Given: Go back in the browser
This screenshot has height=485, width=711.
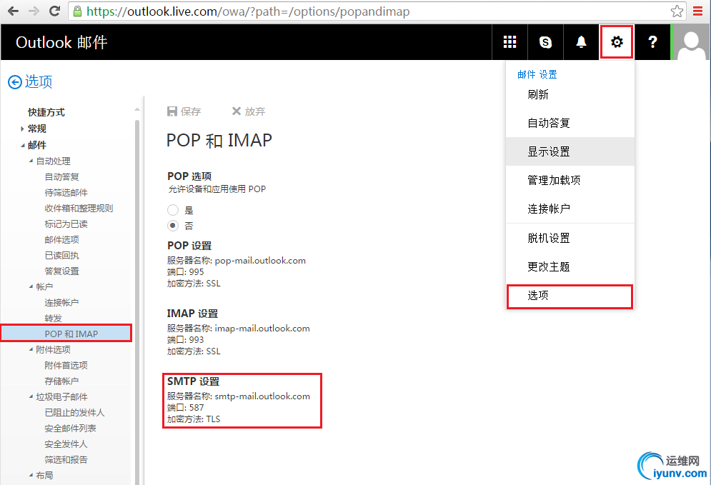Looking at the screenshot, I should click(x=13, y=11).
